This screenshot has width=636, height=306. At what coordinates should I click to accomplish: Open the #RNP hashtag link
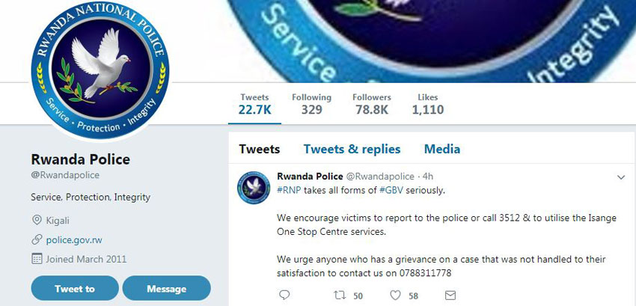(290, 190)
